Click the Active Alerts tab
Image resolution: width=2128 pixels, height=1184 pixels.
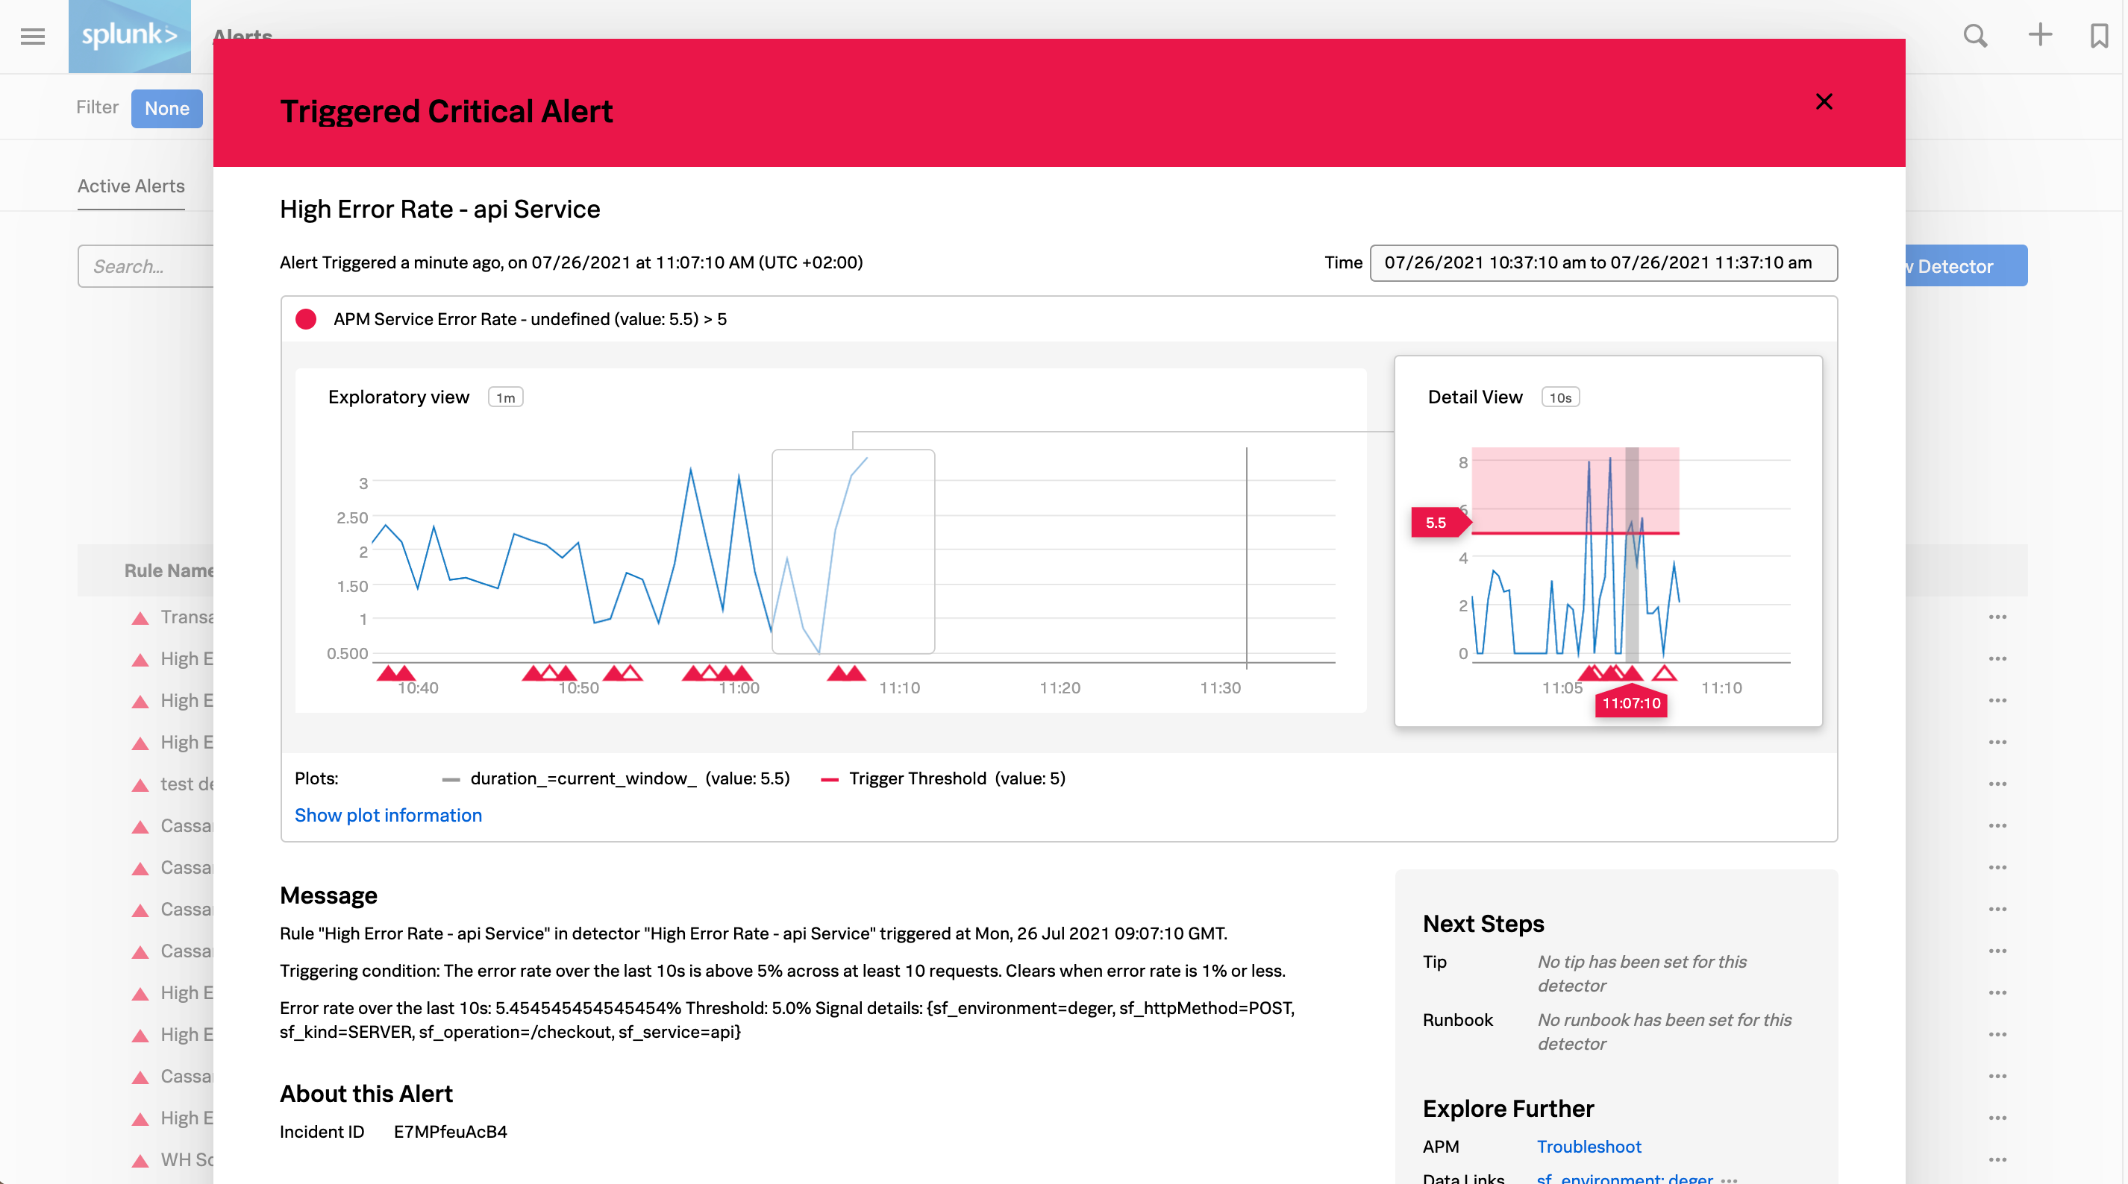tap(130, 185)
